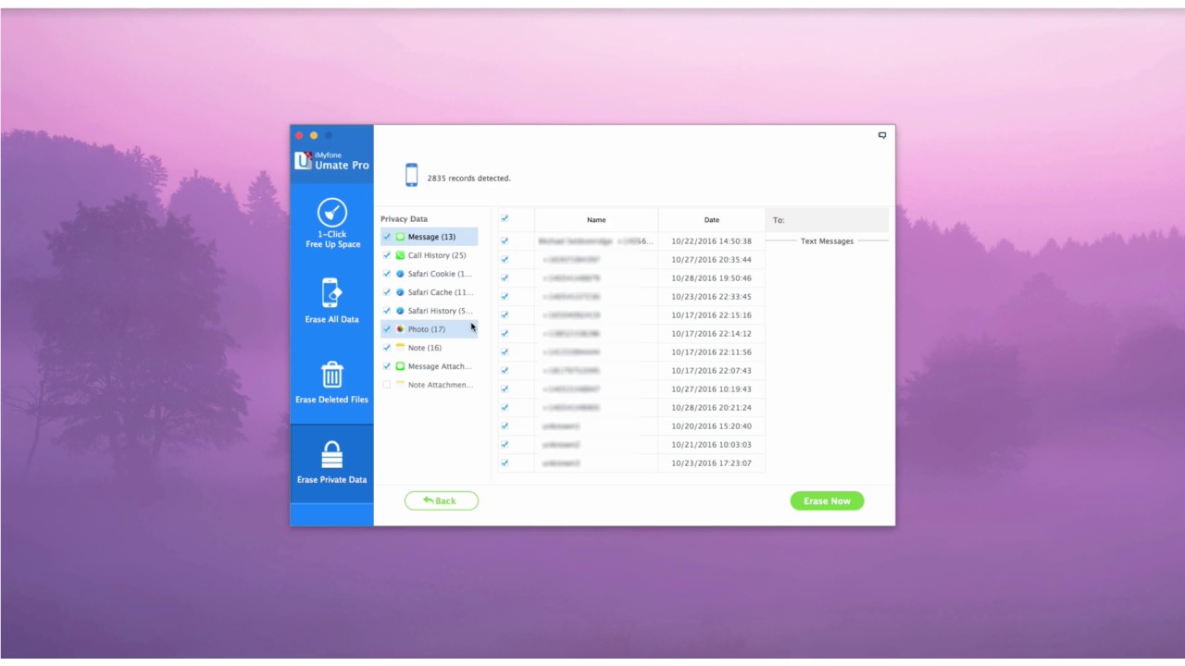Uncheck the Photo (17) checkbox
The height and width of the screenshot is (666, 1185).
(387, 329)
